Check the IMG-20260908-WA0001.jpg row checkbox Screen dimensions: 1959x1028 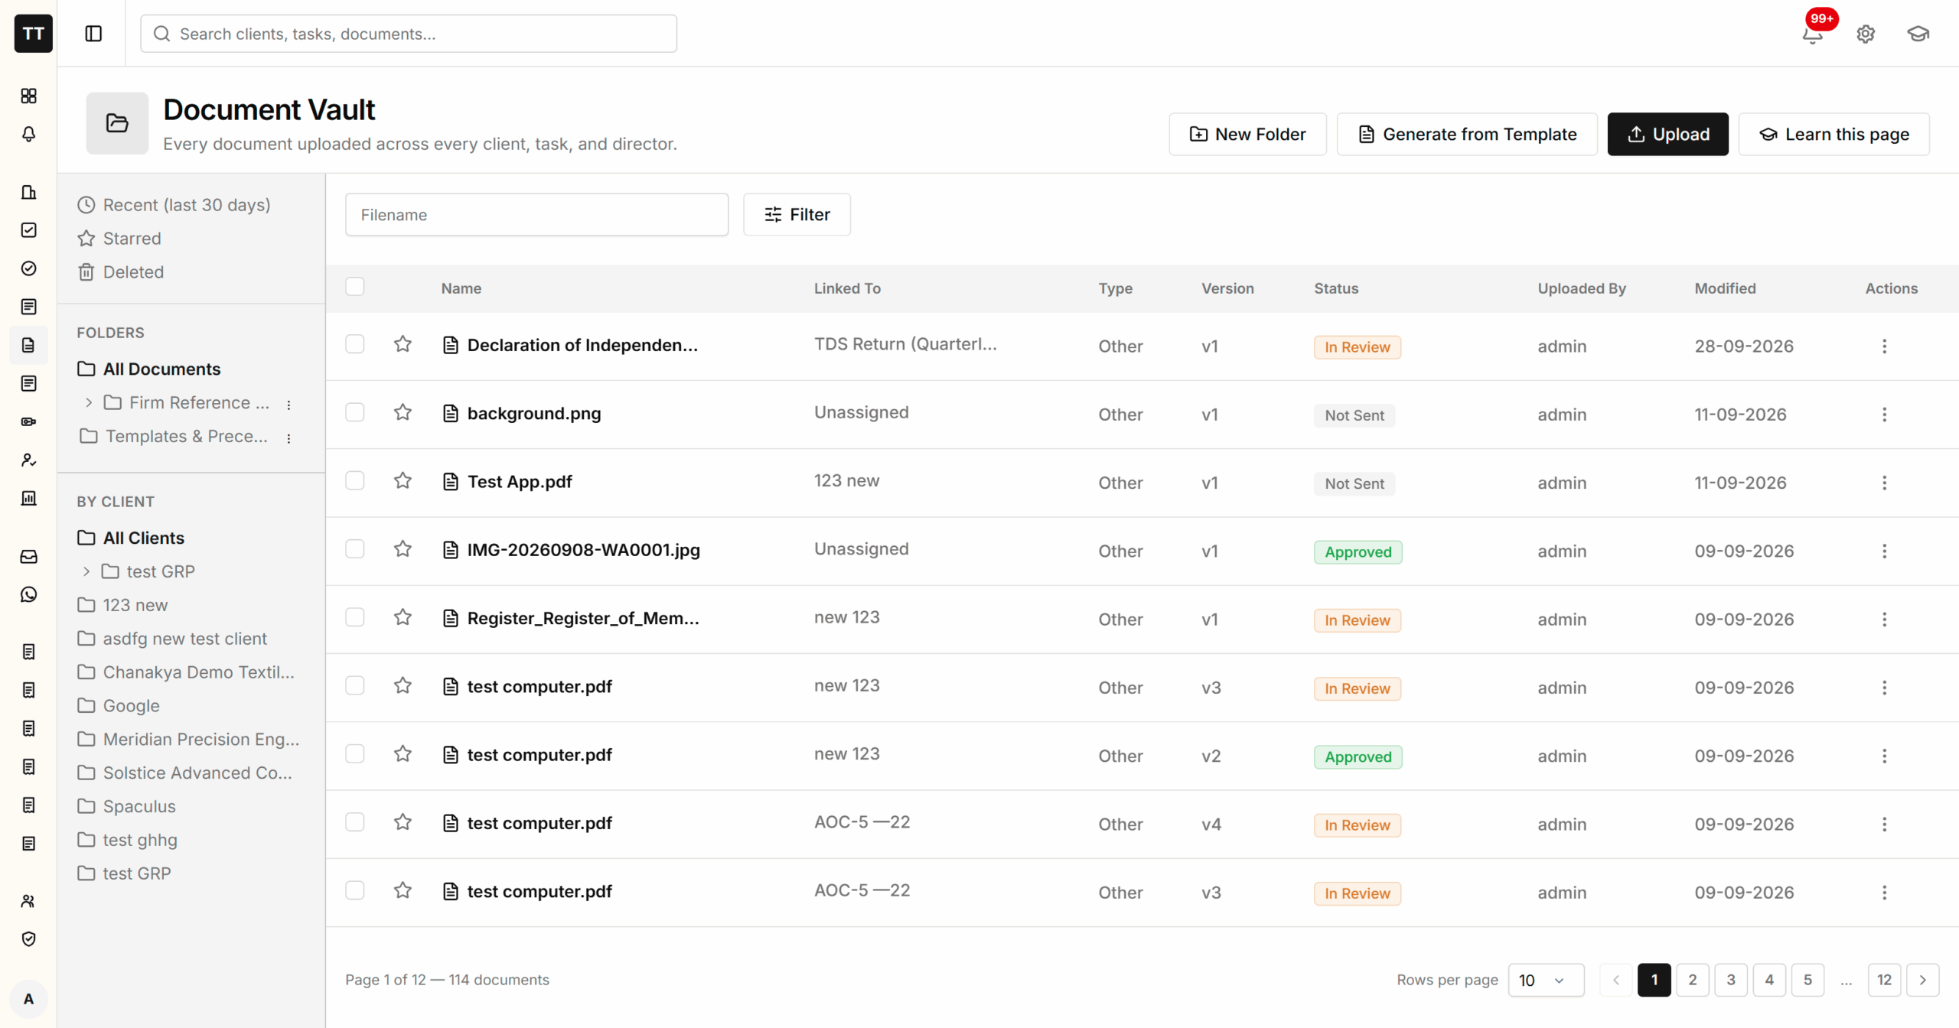[355, 550]
